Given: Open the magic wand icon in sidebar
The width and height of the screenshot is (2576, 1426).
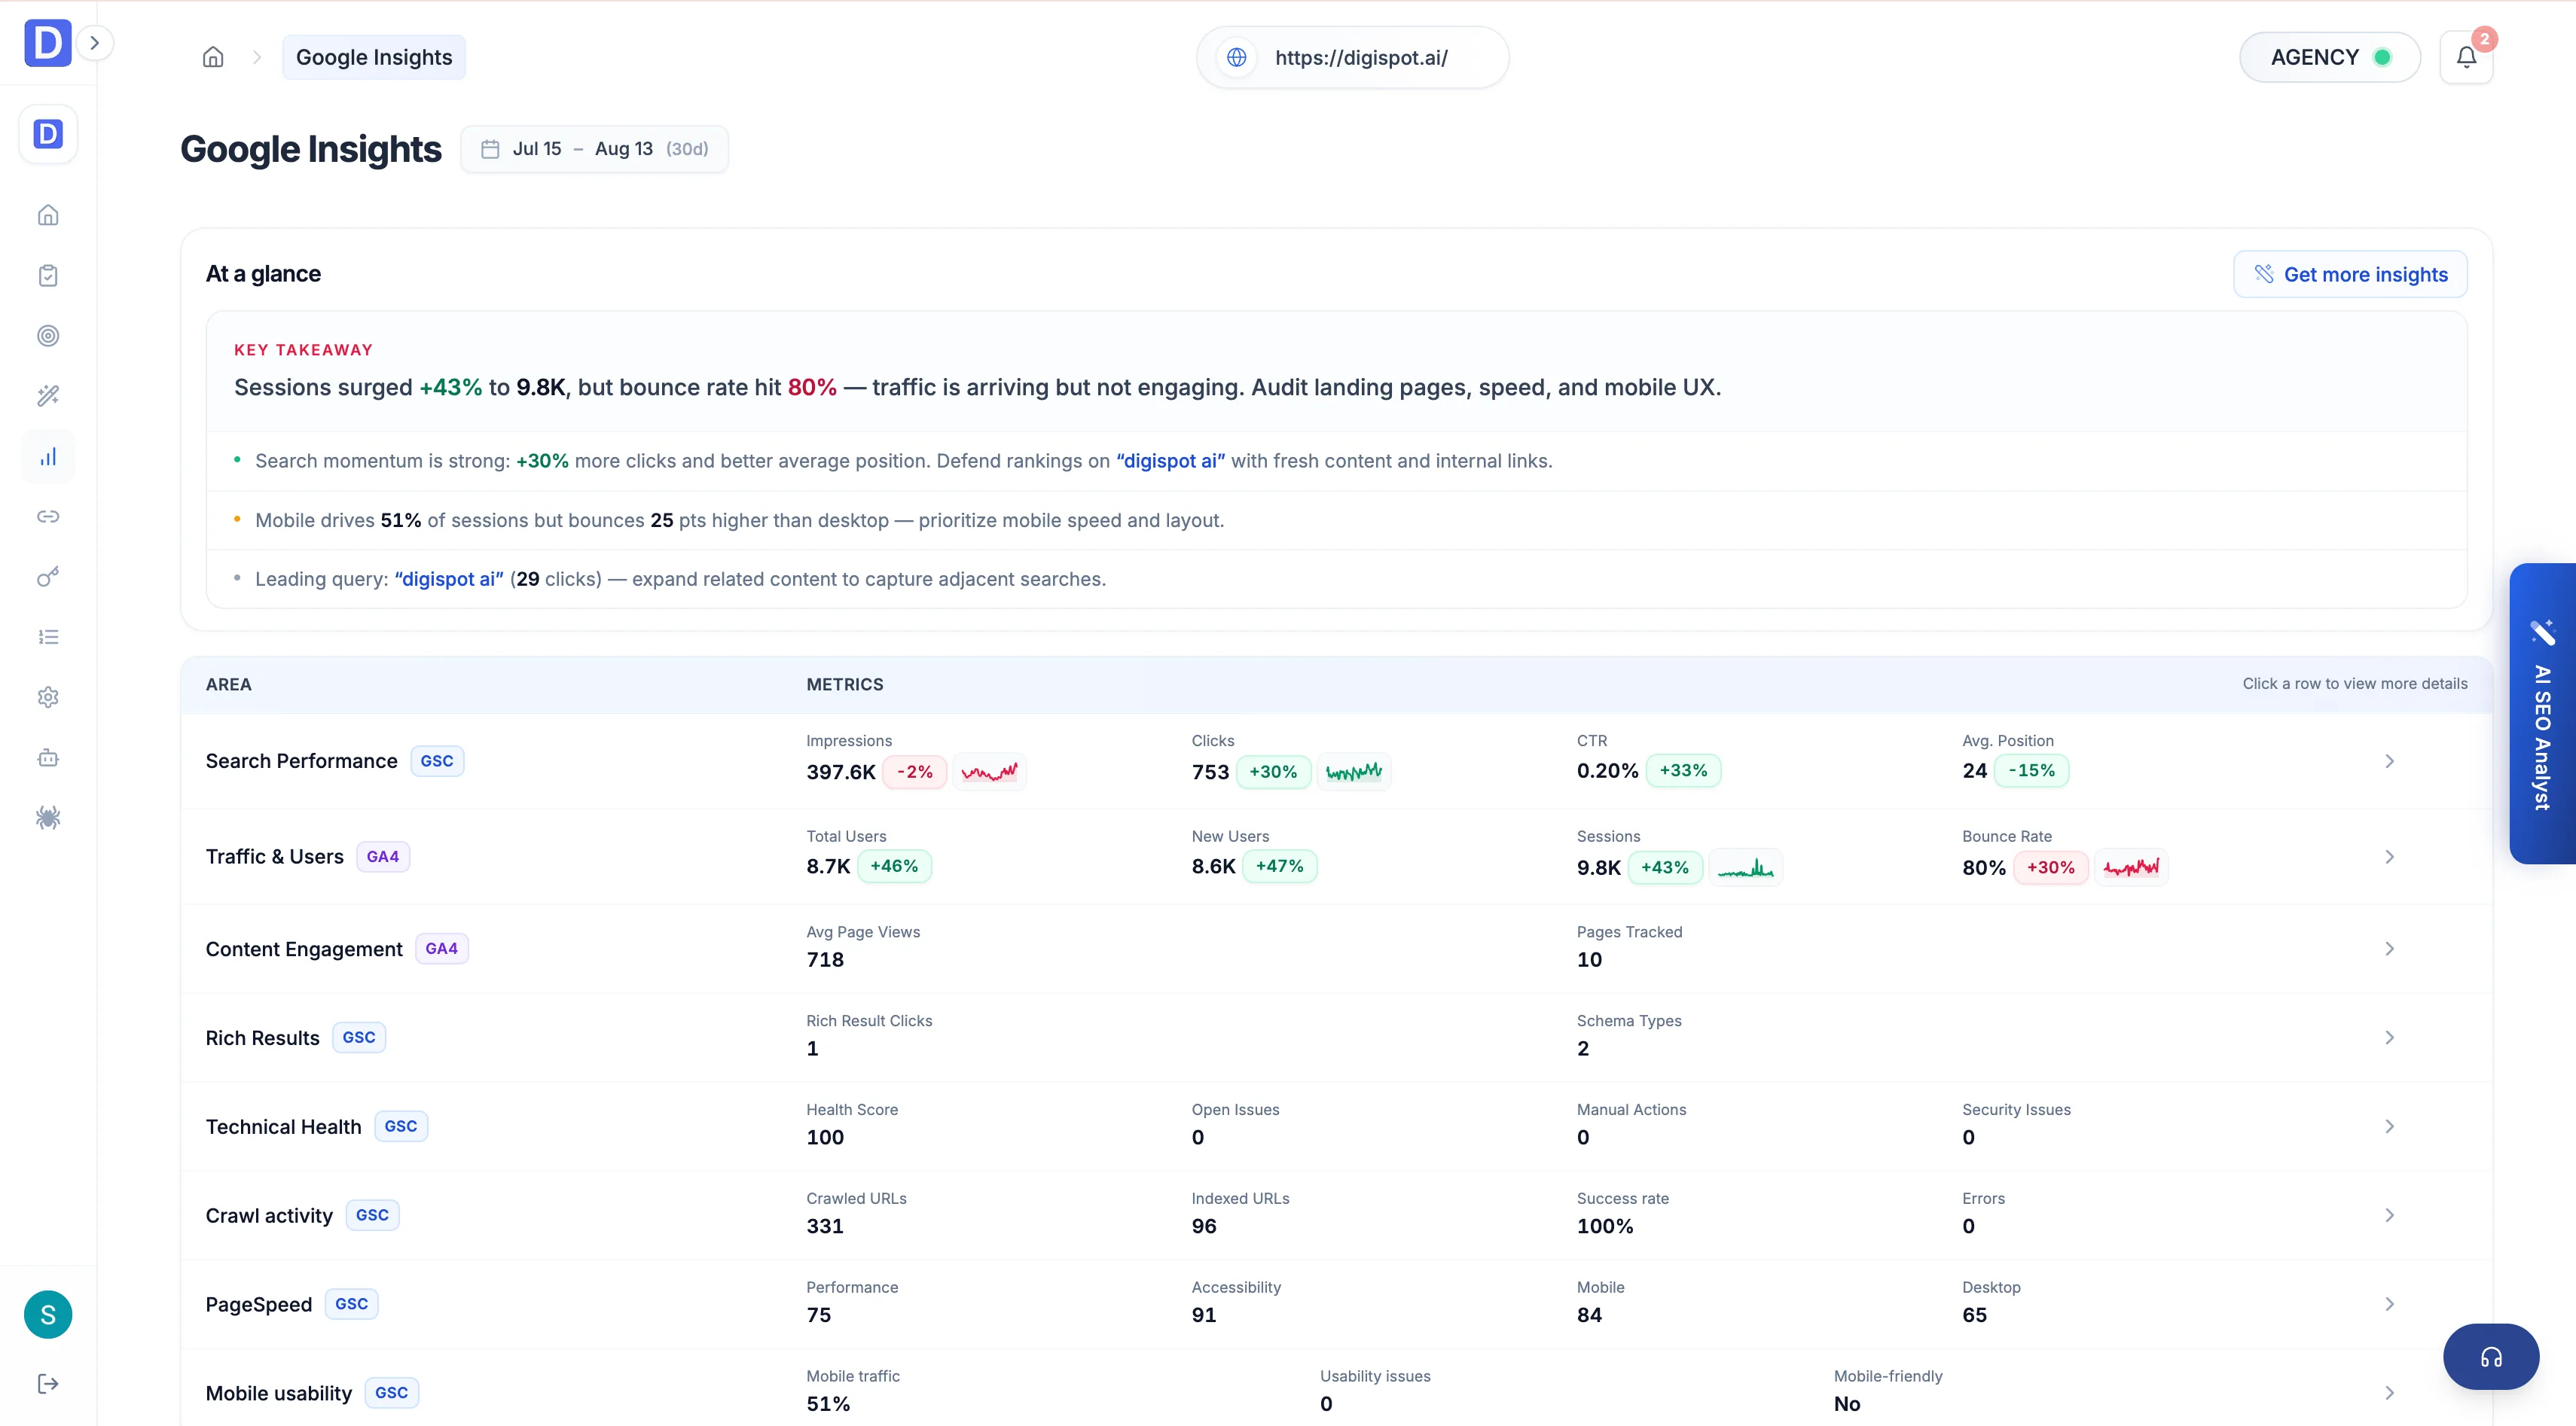Looking at the screenshot, I should coord(48,396).
